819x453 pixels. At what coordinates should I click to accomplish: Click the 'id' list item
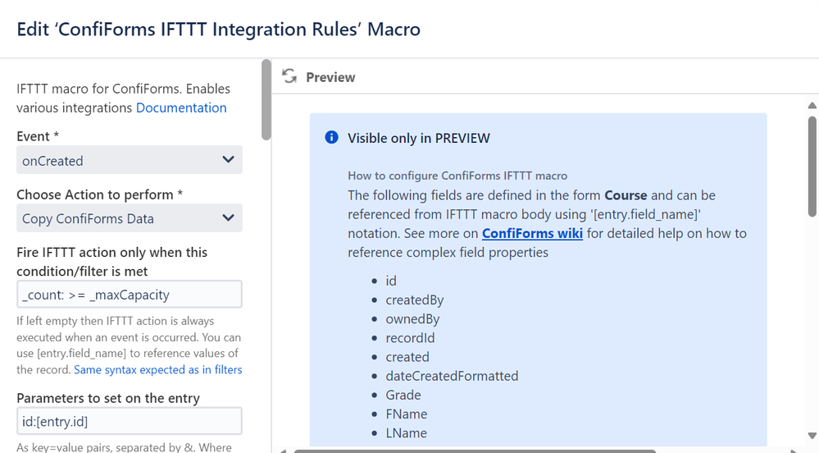[391, 281]
